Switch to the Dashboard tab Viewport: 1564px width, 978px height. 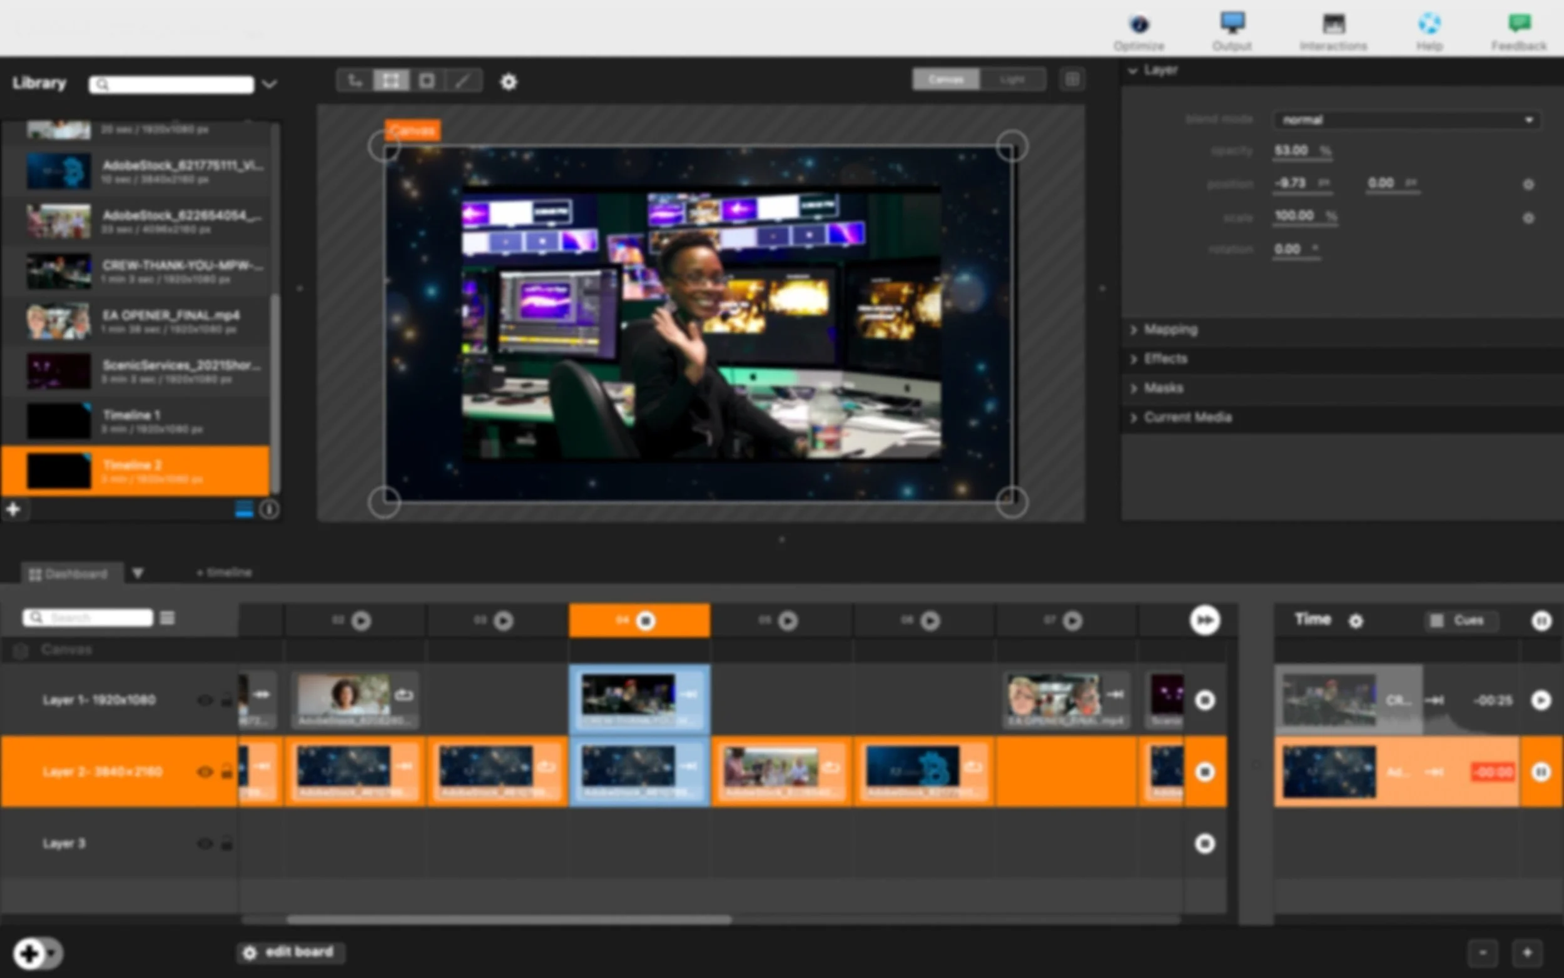coord(70,574)
